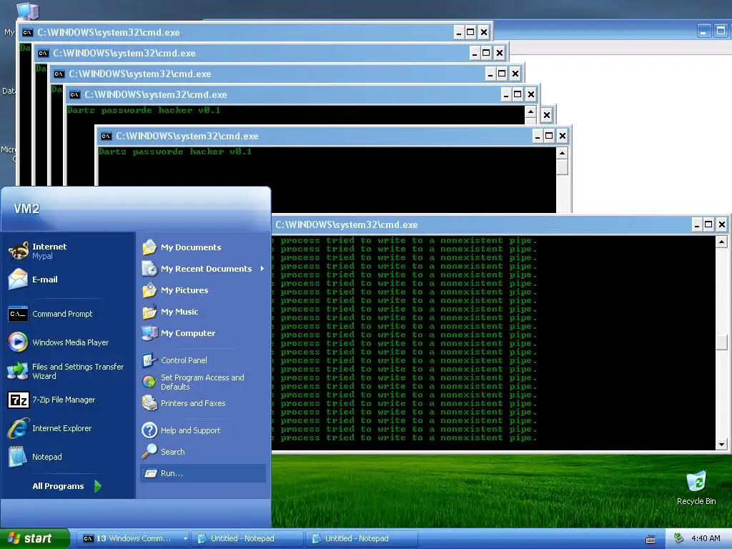
Task: Switch to second Untitled - Notepad taskbar button
Action: click(x=362, y=538)
